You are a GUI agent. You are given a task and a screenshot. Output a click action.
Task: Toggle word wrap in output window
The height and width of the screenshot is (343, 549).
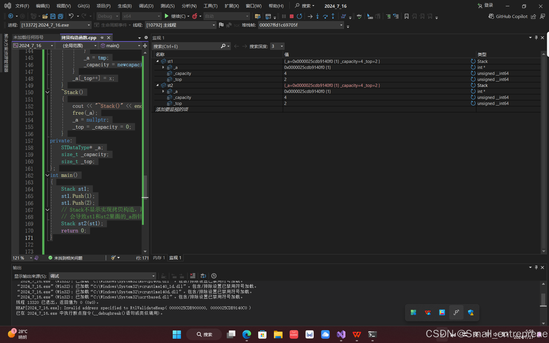[203, 276]
